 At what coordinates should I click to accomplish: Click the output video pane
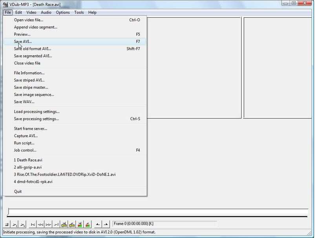278,68
